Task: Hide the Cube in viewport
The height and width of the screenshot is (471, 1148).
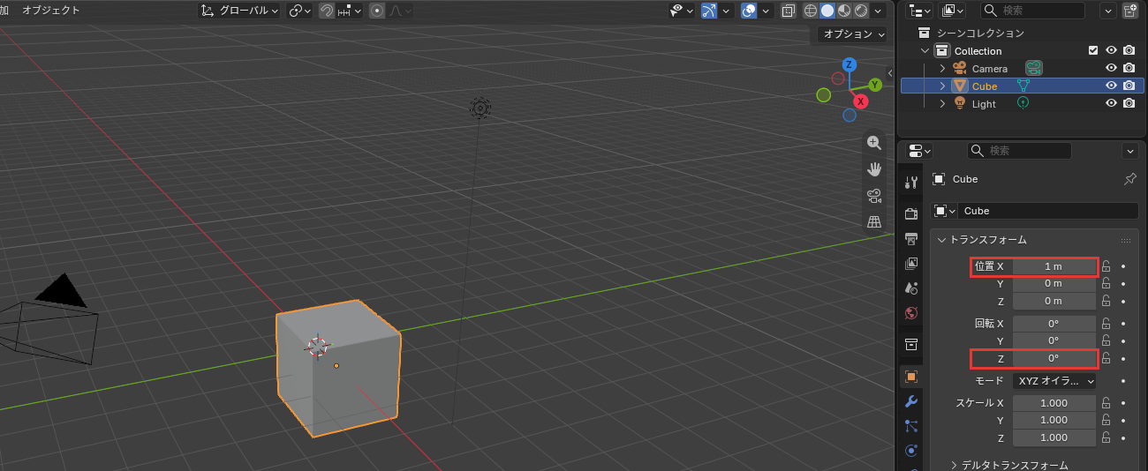Action: pos(1112,86)
